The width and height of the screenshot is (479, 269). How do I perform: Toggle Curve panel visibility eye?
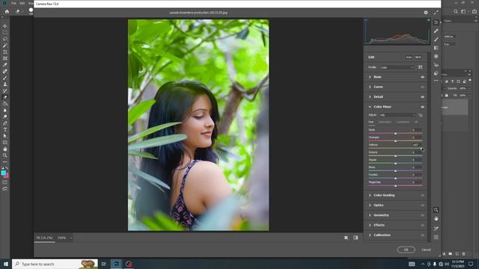pos(422,87)
